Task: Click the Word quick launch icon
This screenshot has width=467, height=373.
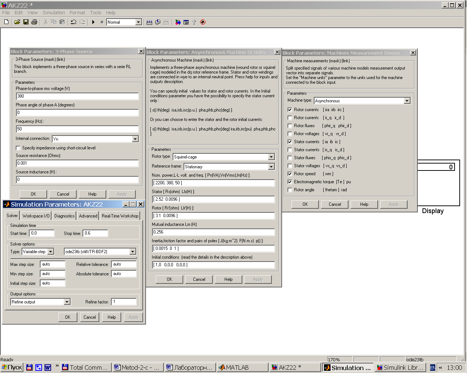Action: pyautogui.click(x=48, y=368)
